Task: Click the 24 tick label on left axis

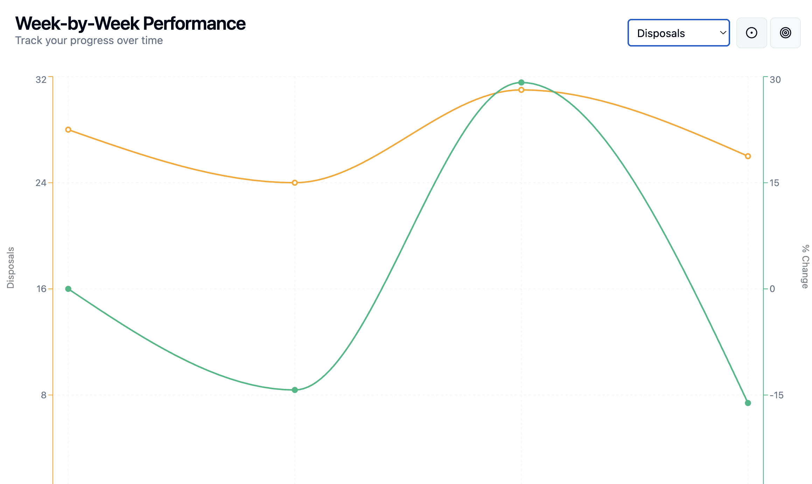Action: [41, 183]
